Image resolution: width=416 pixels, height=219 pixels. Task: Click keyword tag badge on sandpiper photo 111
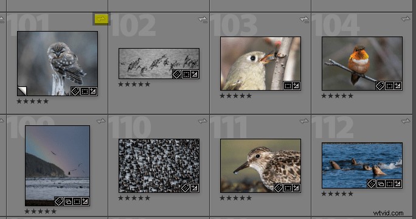tap(279, 188)
